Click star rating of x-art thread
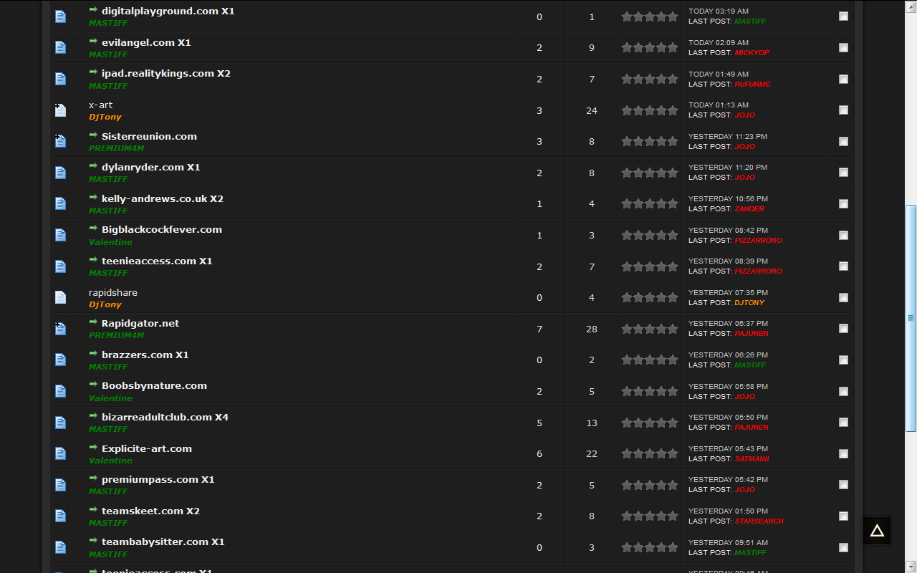The height and width of the screenshot is (573, 917). [x=650, y=110]
